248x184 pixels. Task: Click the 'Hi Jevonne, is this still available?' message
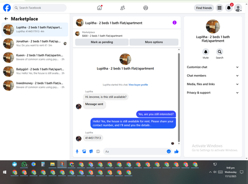[106, 97]
